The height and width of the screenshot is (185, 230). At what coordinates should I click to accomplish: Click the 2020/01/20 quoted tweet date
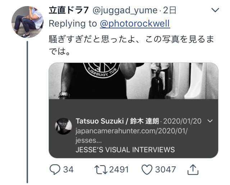182,121
